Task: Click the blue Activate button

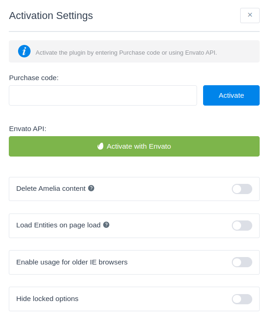Action: coord(231,95)
